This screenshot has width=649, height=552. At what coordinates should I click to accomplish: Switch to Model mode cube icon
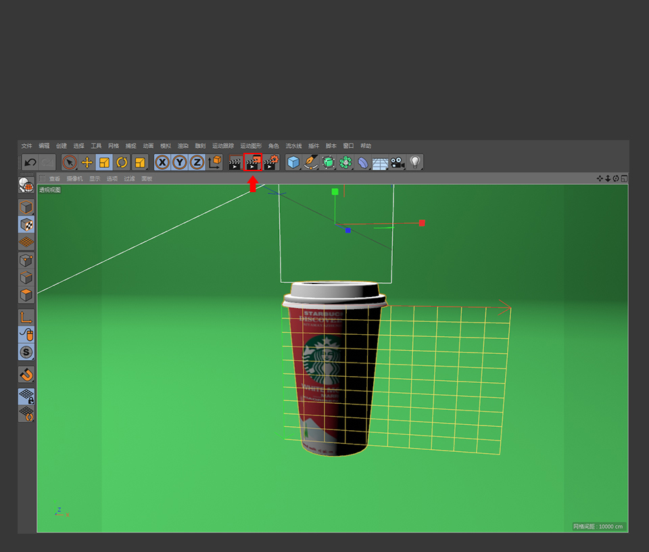pyautogui.click(x=26, y=207)
